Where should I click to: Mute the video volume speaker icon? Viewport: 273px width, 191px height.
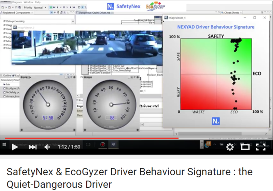point(47,147)
